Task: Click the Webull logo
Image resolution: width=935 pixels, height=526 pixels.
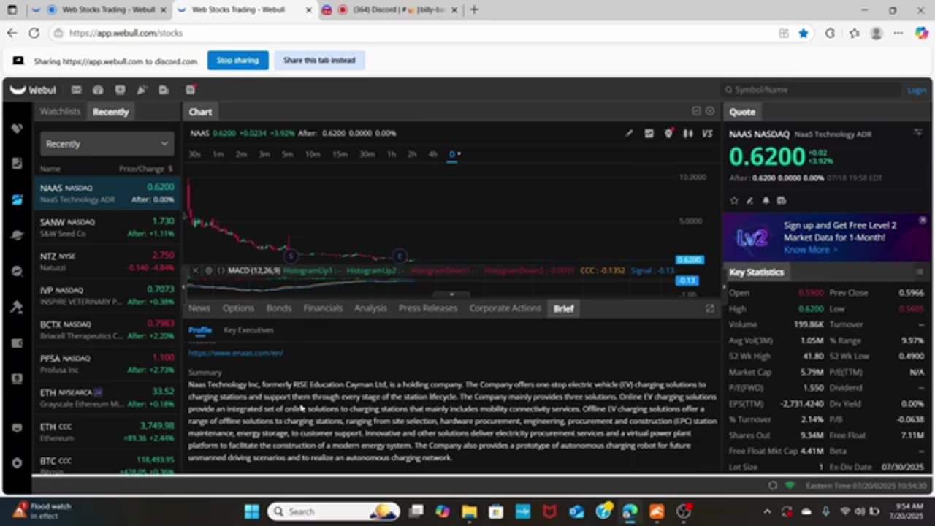Action: [33, 90]
